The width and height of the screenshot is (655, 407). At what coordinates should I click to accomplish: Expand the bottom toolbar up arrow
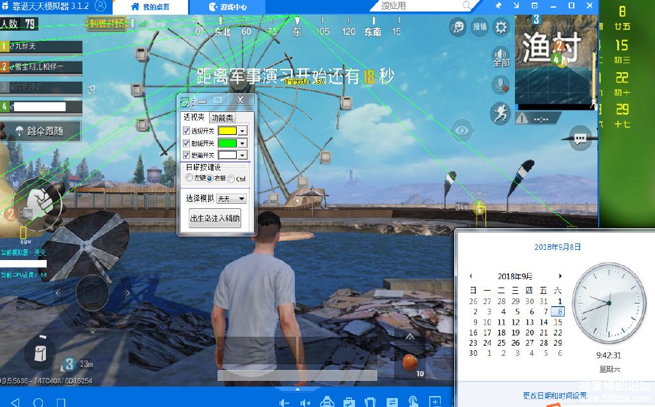click(x=297, y=389)
